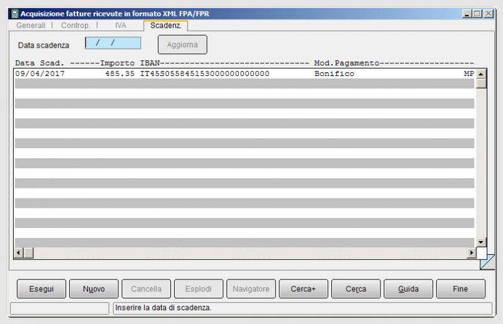This screenshot has width=503, height=324.
Task: Click the Fine button to finish
Action: pyautogui.click(x=460, y=289)
